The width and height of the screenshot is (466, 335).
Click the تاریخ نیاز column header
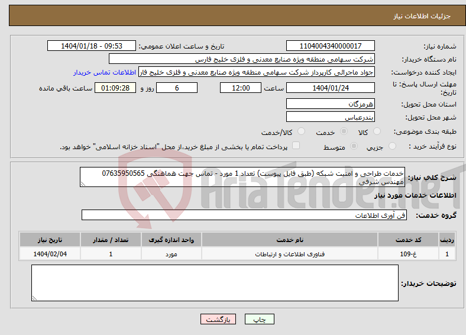tap(50, 240)
